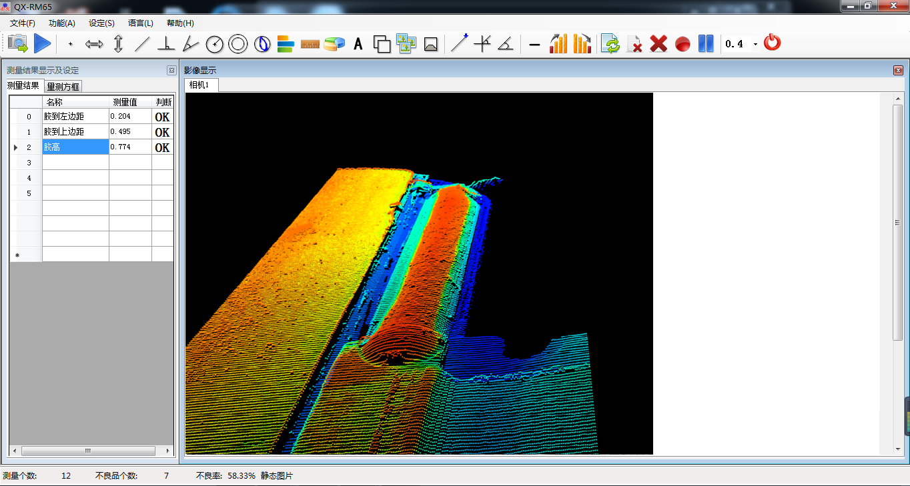The image size is (910, 486).
Task: Open the 0.4 value dropdown
Action: click(x=755, y=45)
